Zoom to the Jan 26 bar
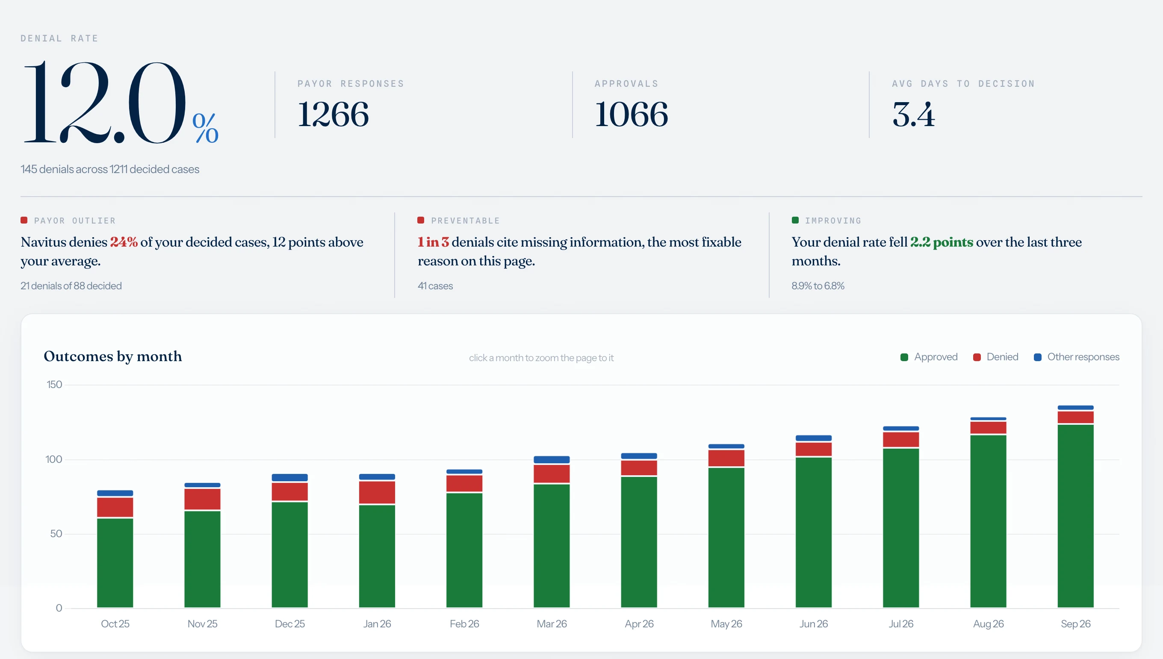 point(377,541)
